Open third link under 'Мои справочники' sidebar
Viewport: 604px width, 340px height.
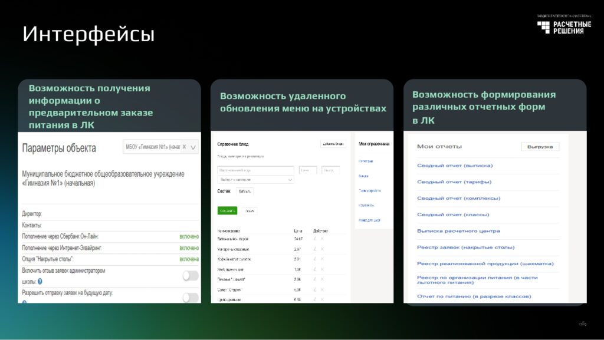369,190
